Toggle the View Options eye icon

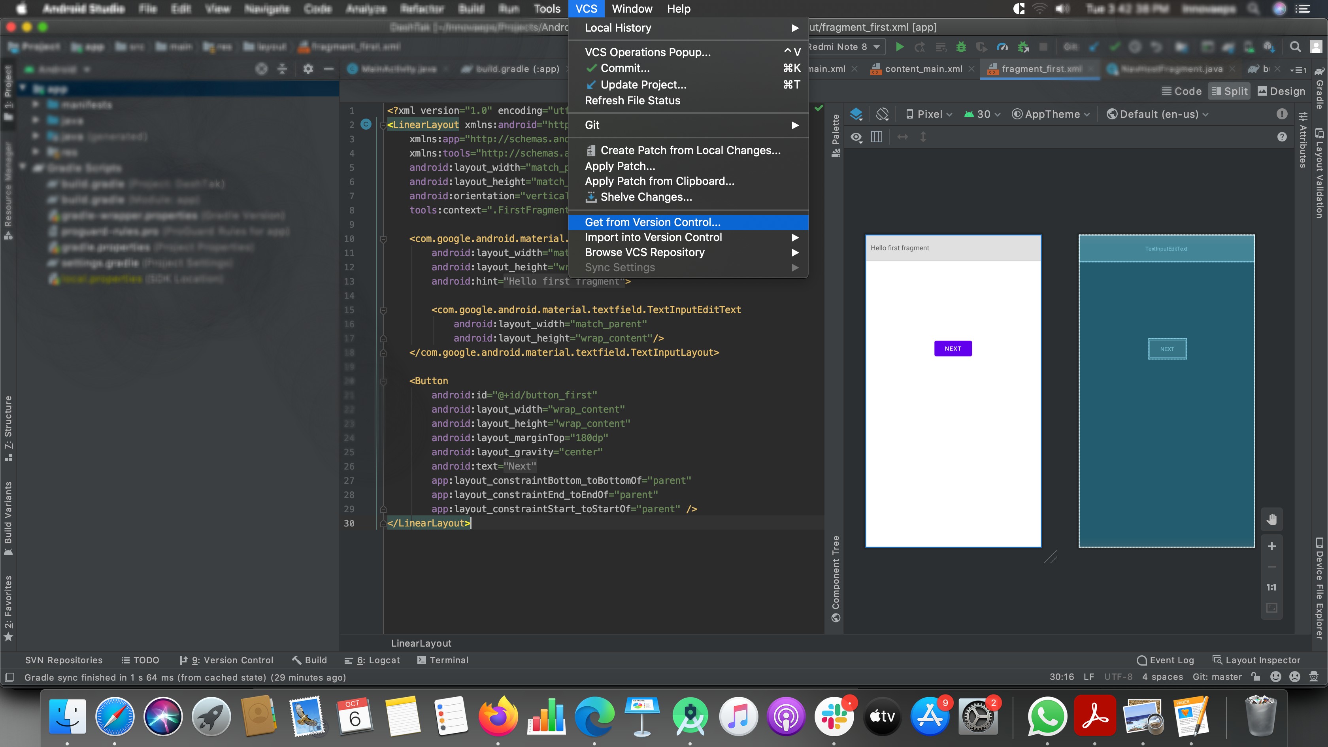[856, 137]
